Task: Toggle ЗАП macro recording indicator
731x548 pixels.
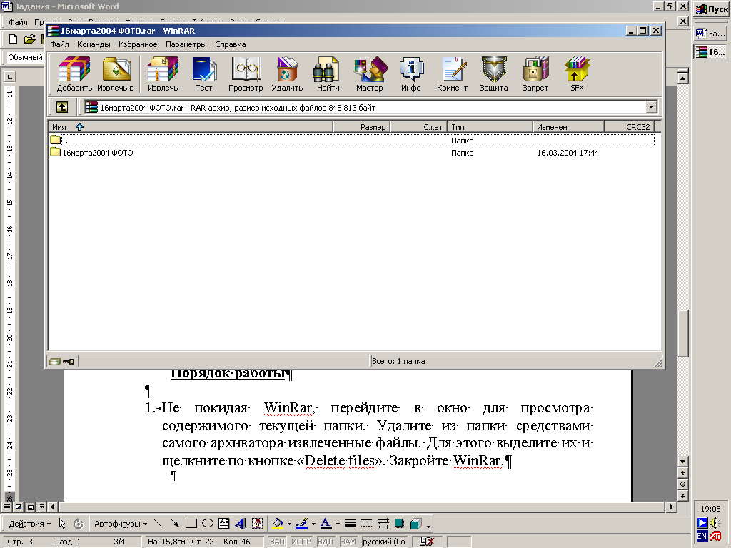Action: [x=277, y=542]
